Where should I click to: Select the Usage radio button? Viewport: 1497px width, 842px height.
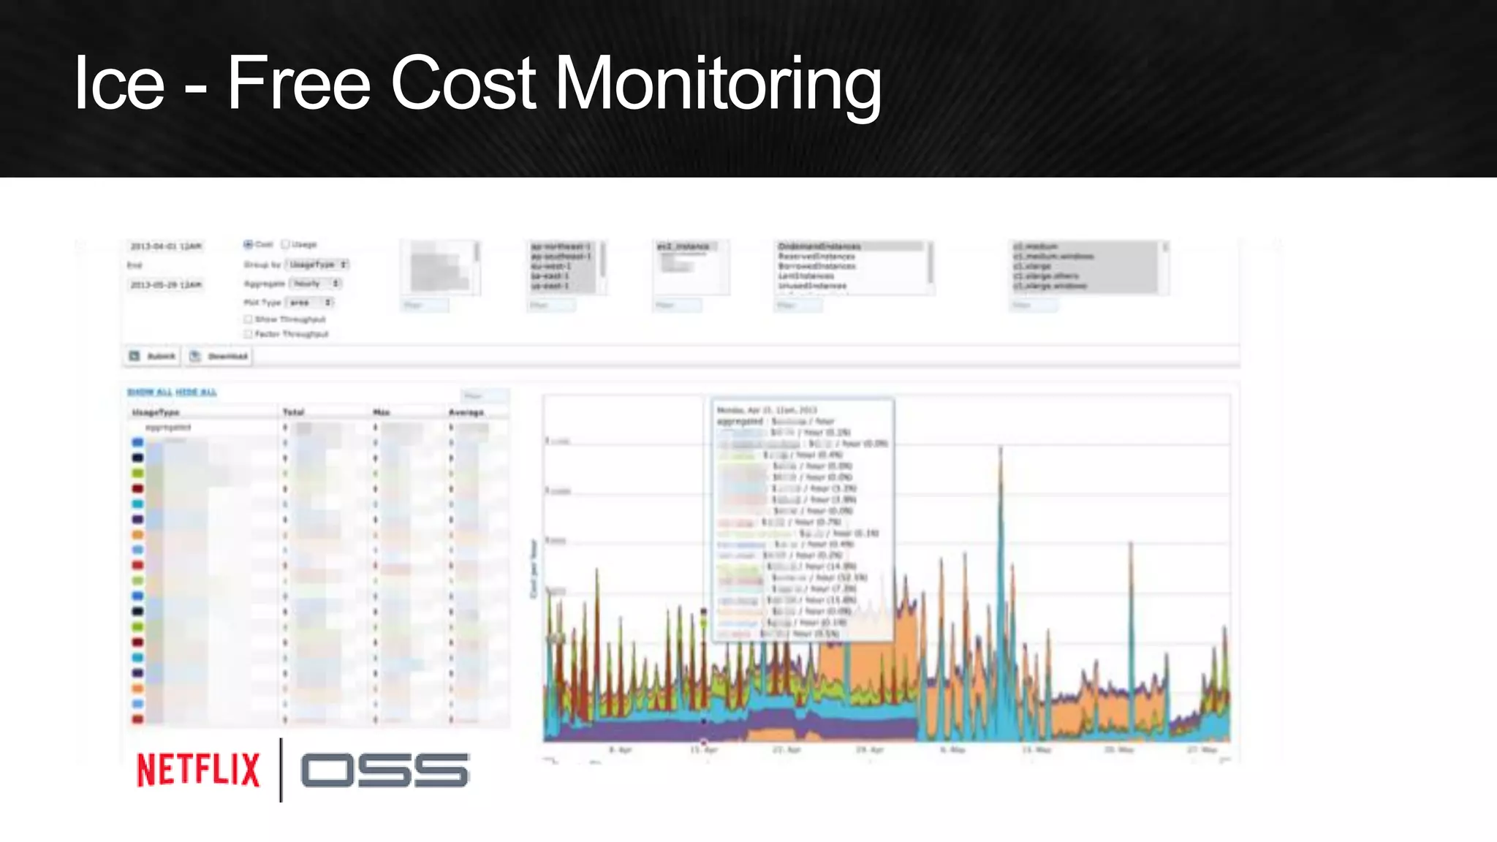click(x=286, y=244)
